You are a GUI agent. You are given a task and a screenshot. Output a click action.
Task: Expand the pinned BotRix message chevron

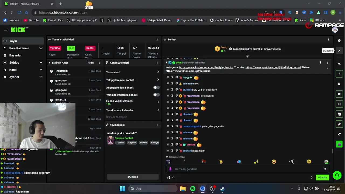point(327,68)
